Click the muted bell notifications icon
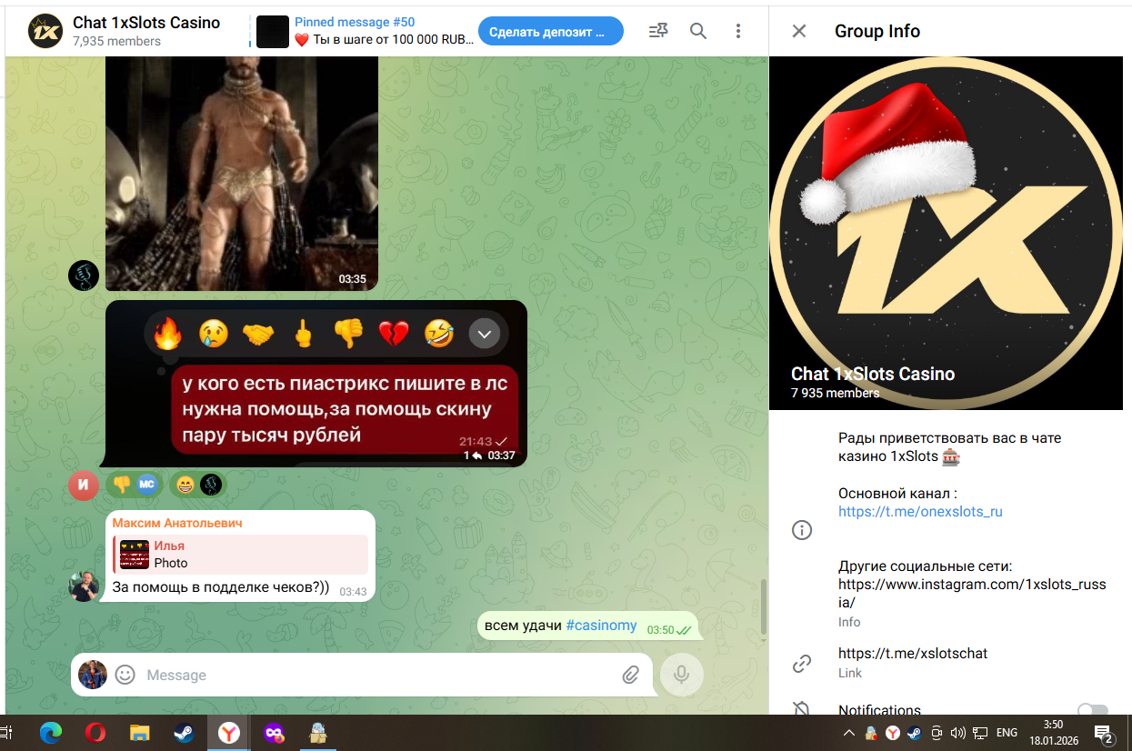 (802, 709)
